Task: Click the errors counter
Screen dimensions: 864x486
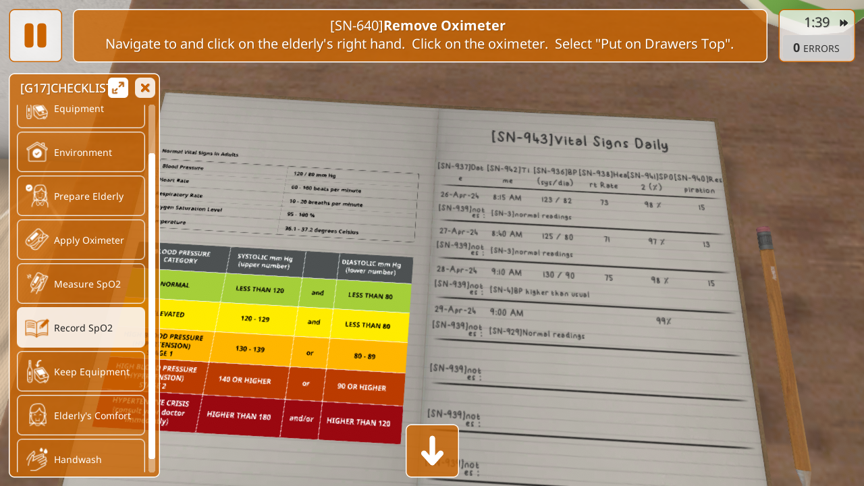Action: click(x=816, y=49)
